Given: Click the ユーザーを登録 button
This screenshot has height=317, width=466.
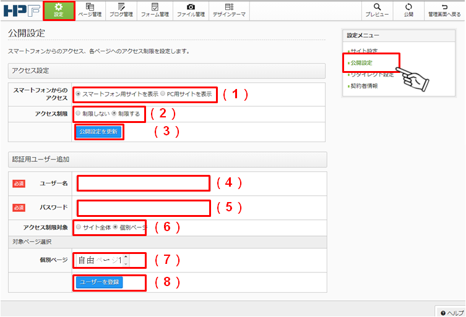Looking at the screenshot, I should 99,282.
